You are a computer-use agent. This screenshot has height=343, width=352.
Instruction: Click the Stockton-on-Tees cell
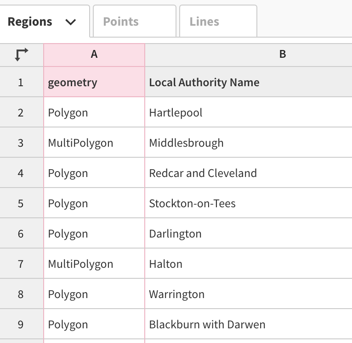tap(249, 203)
